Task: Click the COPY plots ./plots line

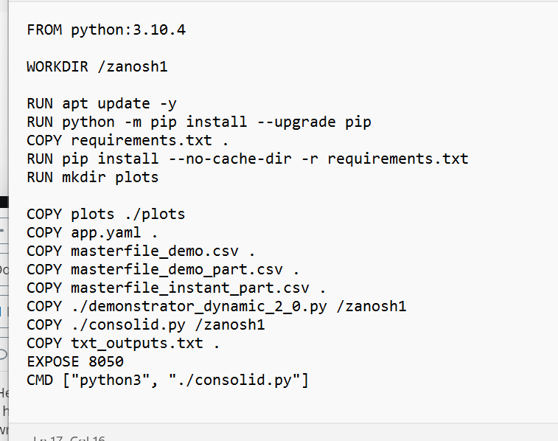Action: pos(105,215)
